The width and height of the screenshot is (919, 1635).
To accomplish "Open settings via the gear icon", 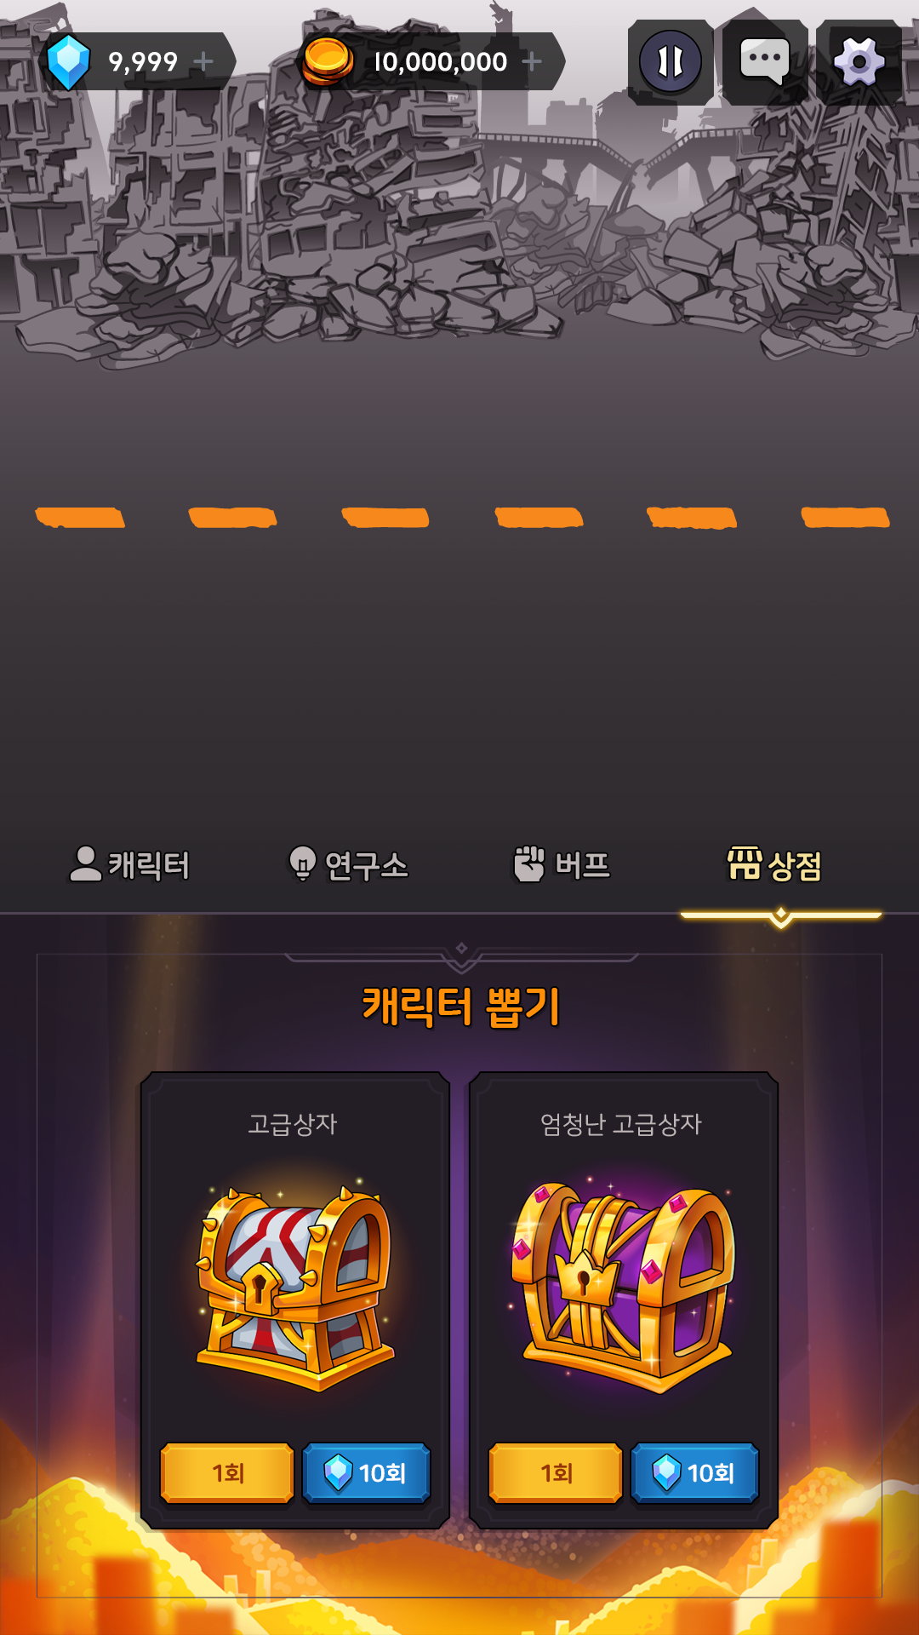I will point(859,61).
